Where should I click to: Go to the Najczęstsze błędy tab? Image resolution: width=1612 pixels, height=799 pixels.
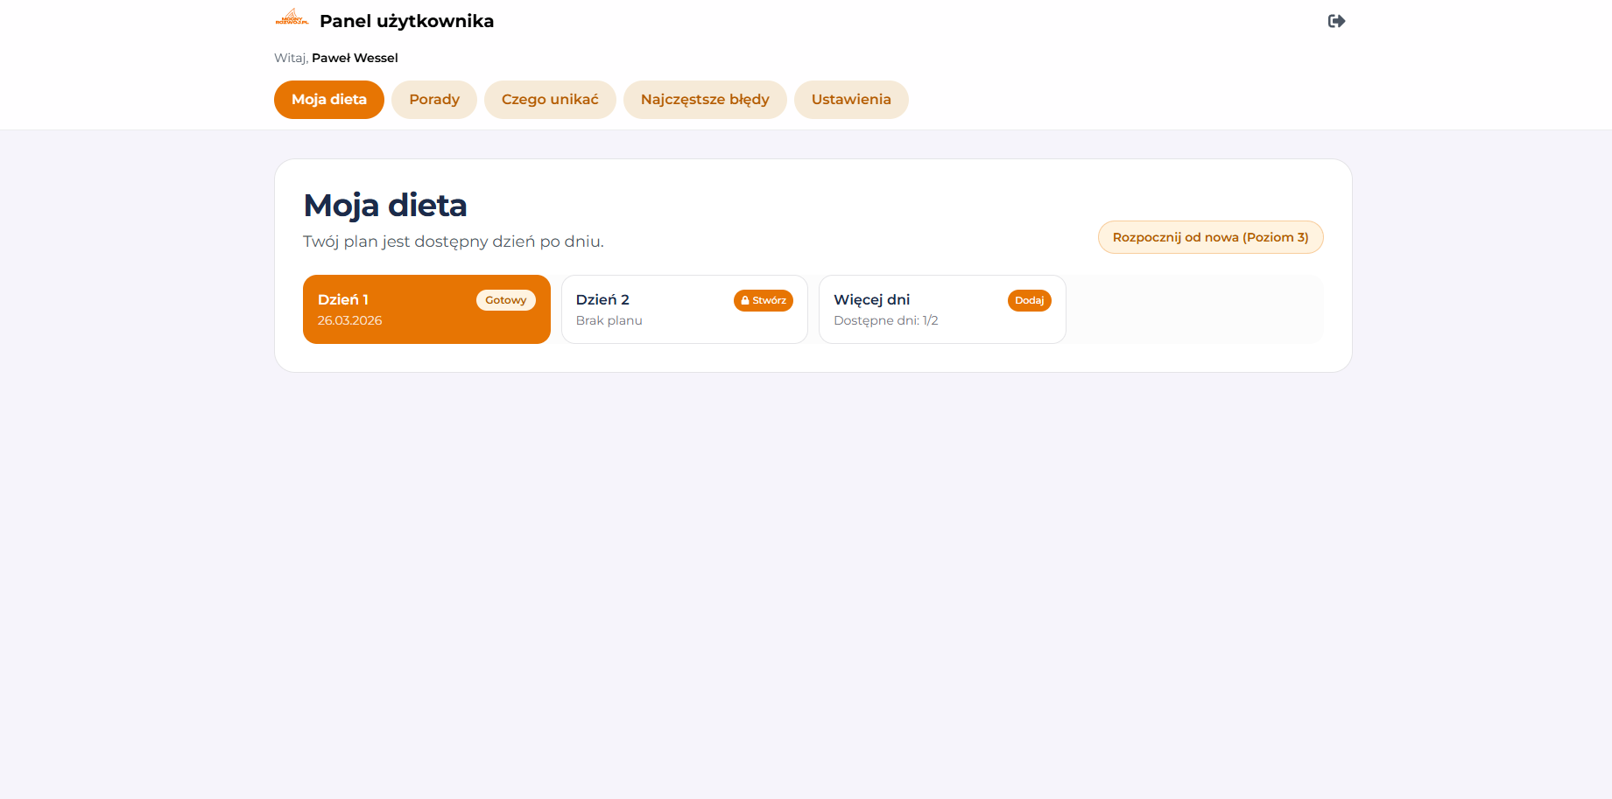pyautogui.click(x=705, y=100)
